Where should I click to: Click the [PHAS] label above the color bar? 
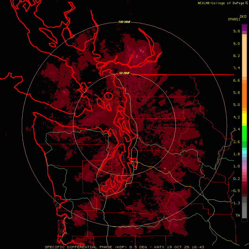(x=234, y=19)
